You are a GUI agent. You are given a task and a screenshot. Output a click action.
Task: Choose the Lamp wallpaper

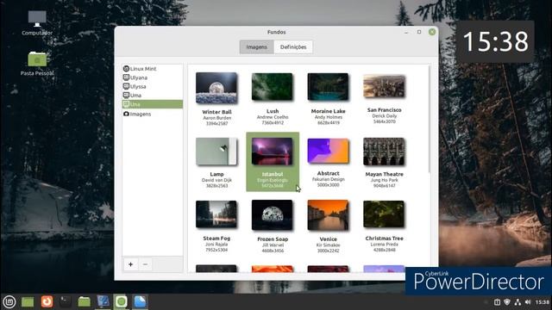point(216,162)
